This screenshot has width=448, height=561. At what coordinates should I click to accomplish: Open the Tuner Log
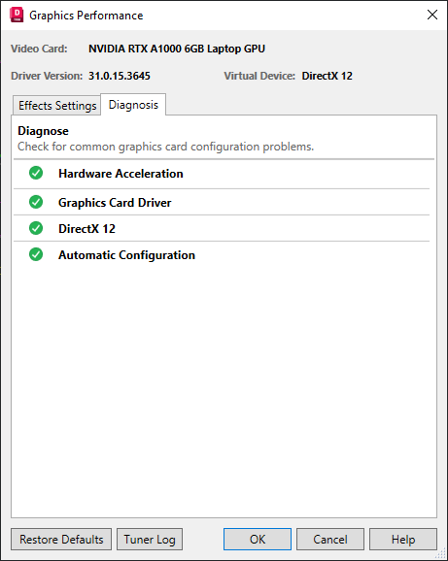pos(150,540)
